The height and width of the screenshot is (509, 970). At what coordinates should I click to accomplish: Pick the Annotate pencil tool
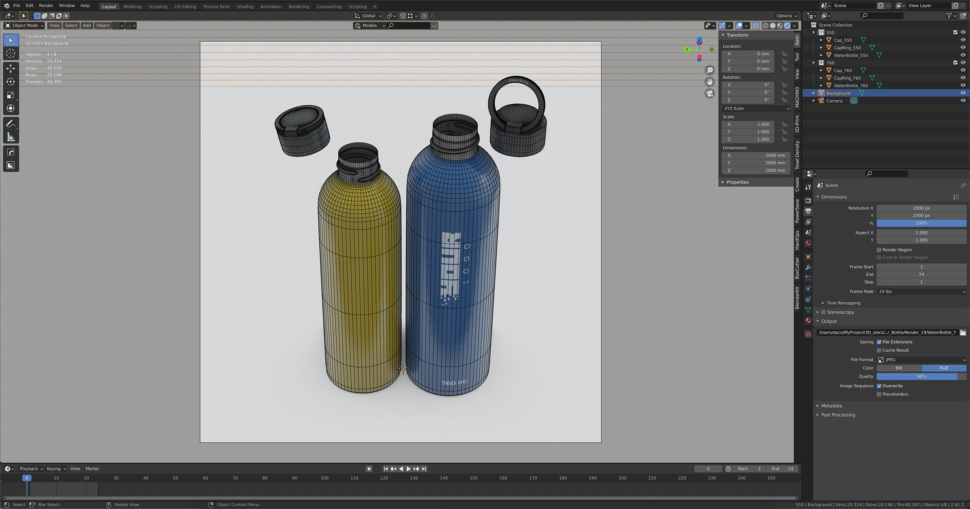(x=11, y=124)
